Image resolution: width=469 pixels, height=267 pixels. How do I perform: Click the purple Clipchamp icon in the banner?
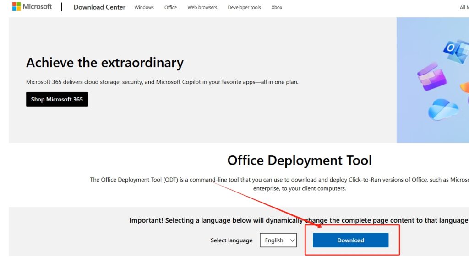[x=431, y=77]
